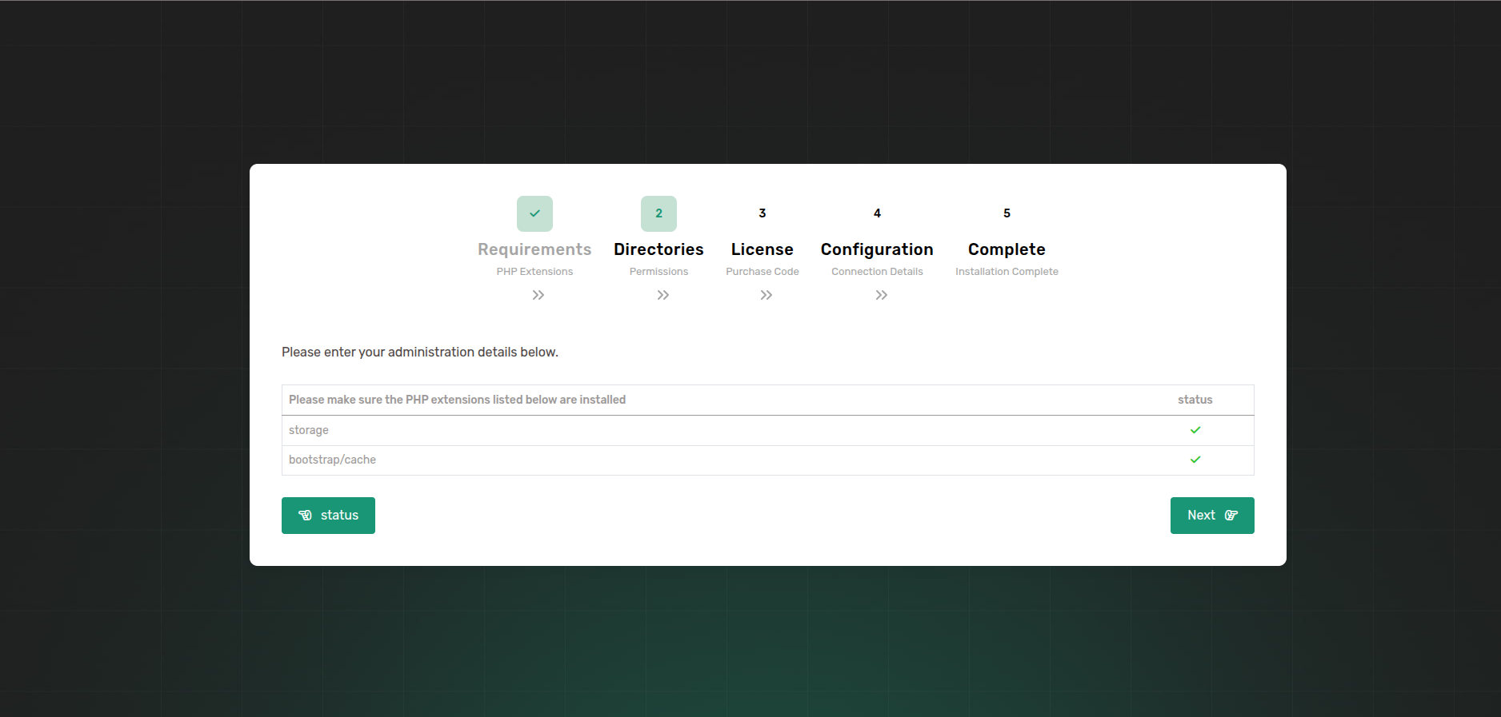The width and height of the screenshot is (1501, 717).
Task: Go to the Complete step heading
Action: pyautogui.click(x=1007, y=249)
